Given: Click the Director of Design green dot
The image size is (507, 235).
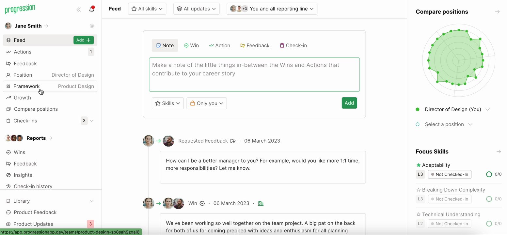Looking at the screenshot, I should 418,110.
